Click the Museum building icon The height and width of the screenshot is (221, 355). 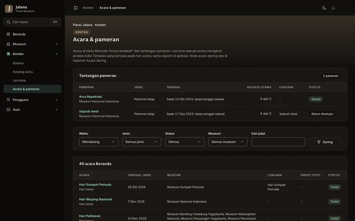[x=8, y=44]
